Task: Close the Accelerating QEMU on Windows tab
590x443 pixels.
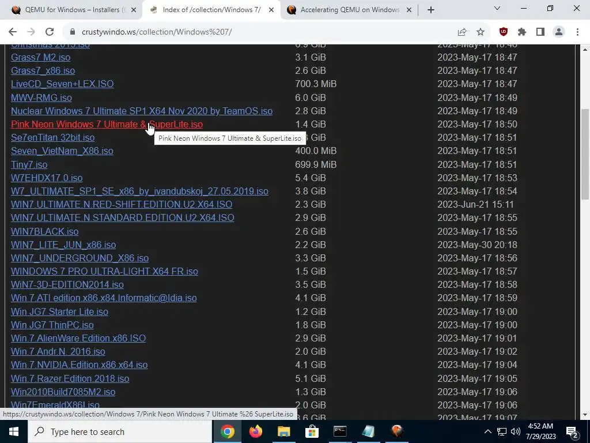Action: point(409,10)
